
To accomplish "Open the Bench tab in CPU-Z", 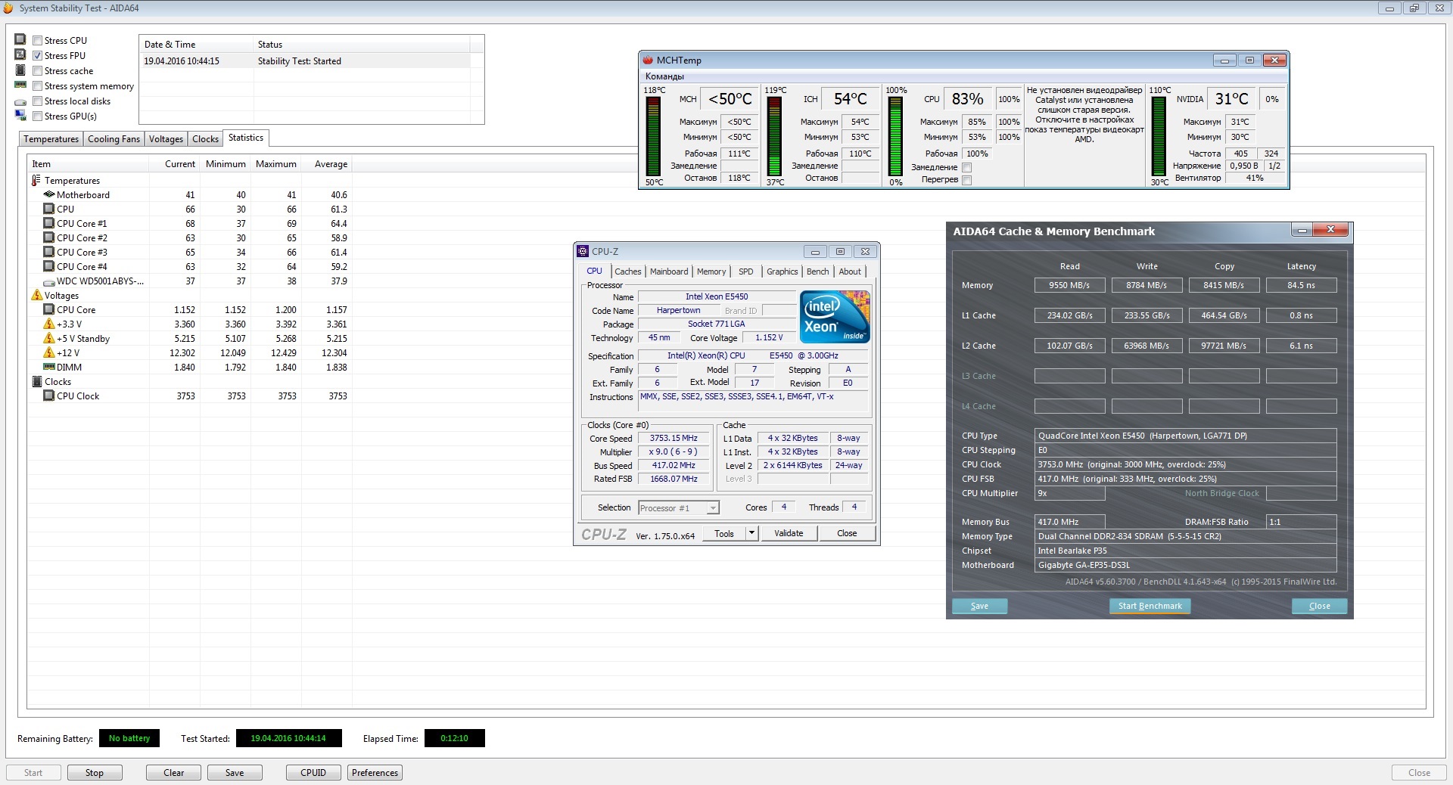I will (818, 271).
